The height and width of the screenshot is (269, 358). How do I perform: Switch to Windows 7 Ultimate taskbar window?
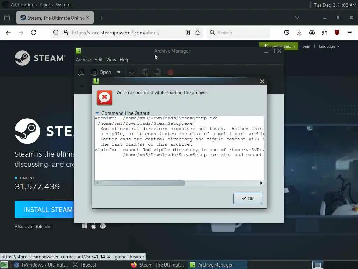[x=41, y=265]
